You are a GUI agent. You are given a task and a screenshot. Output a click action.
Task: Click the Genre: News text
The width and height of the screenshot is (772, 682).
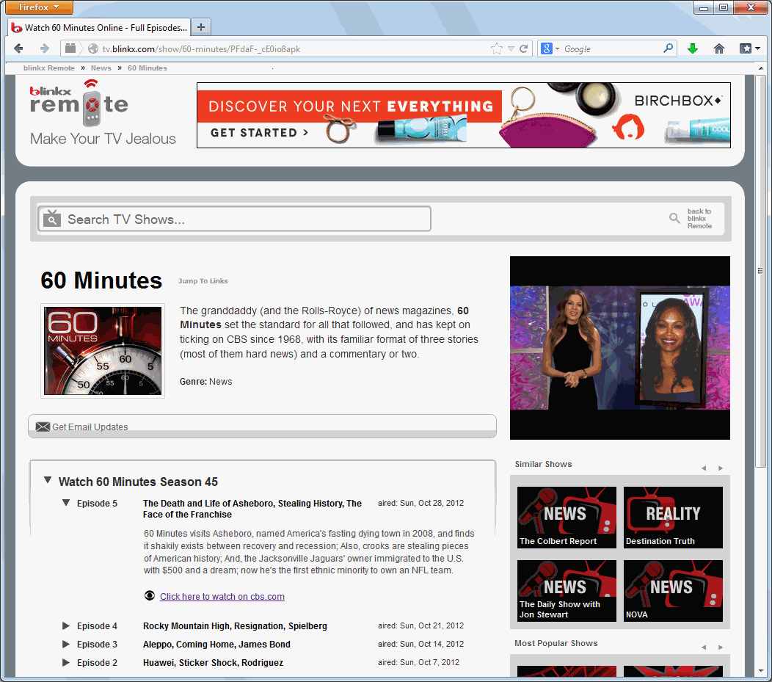(205, 382)
